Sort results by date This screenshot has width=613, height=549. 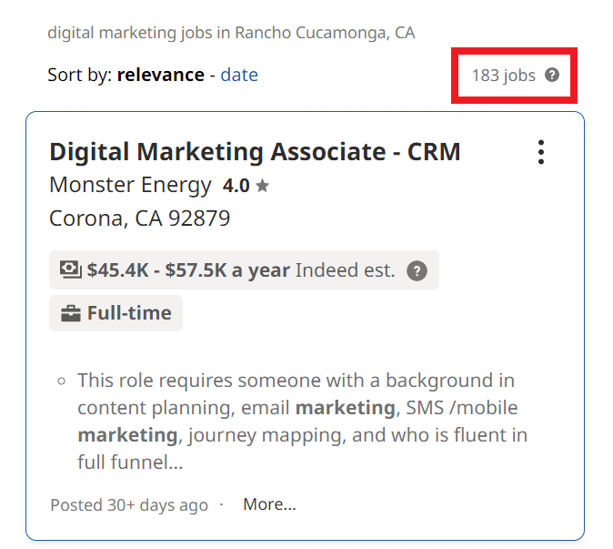tap(239, 75)
